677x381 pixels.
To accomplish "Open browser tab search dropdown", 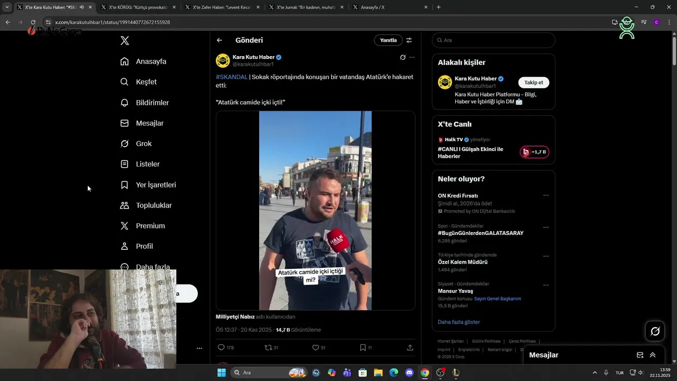I will click(7, 7).
